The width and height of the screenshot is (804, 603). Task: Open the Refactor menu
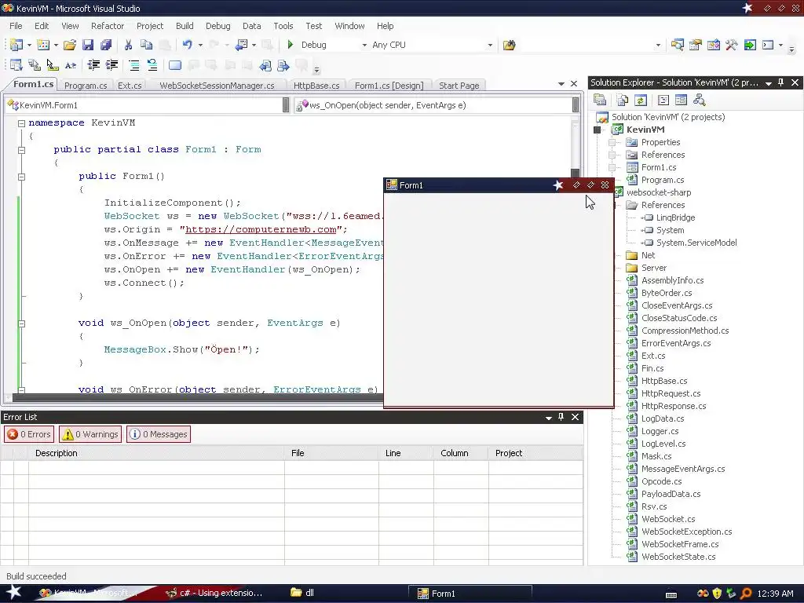click(107, 26)
